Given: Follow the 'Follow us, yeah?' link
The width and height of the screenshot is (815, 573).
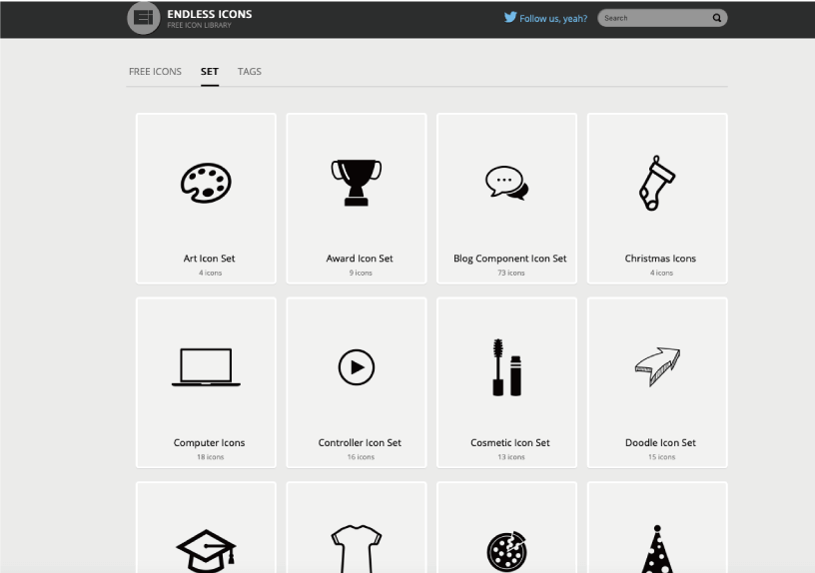Looking at the screenshot, I should coord(553,19).
